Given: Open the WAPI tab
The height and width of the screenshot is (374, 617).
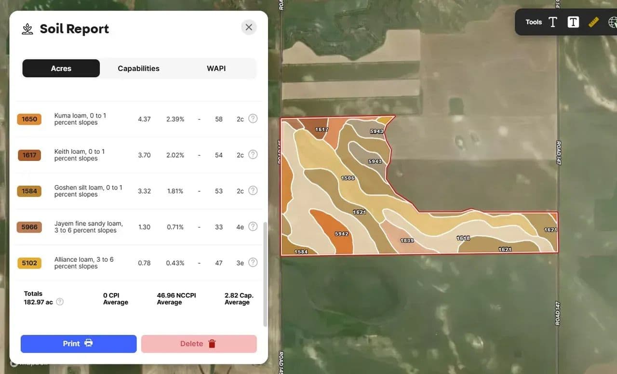Looking at the screenshot, I should [x=216, y=68].
